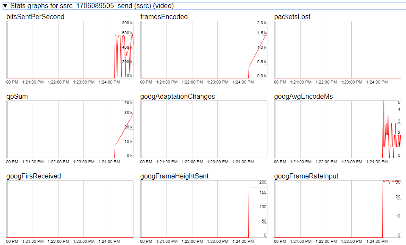Click the googAdaptationChanges title text
Viewport: 406px width, 245px height.
click(x=178, y=97)
